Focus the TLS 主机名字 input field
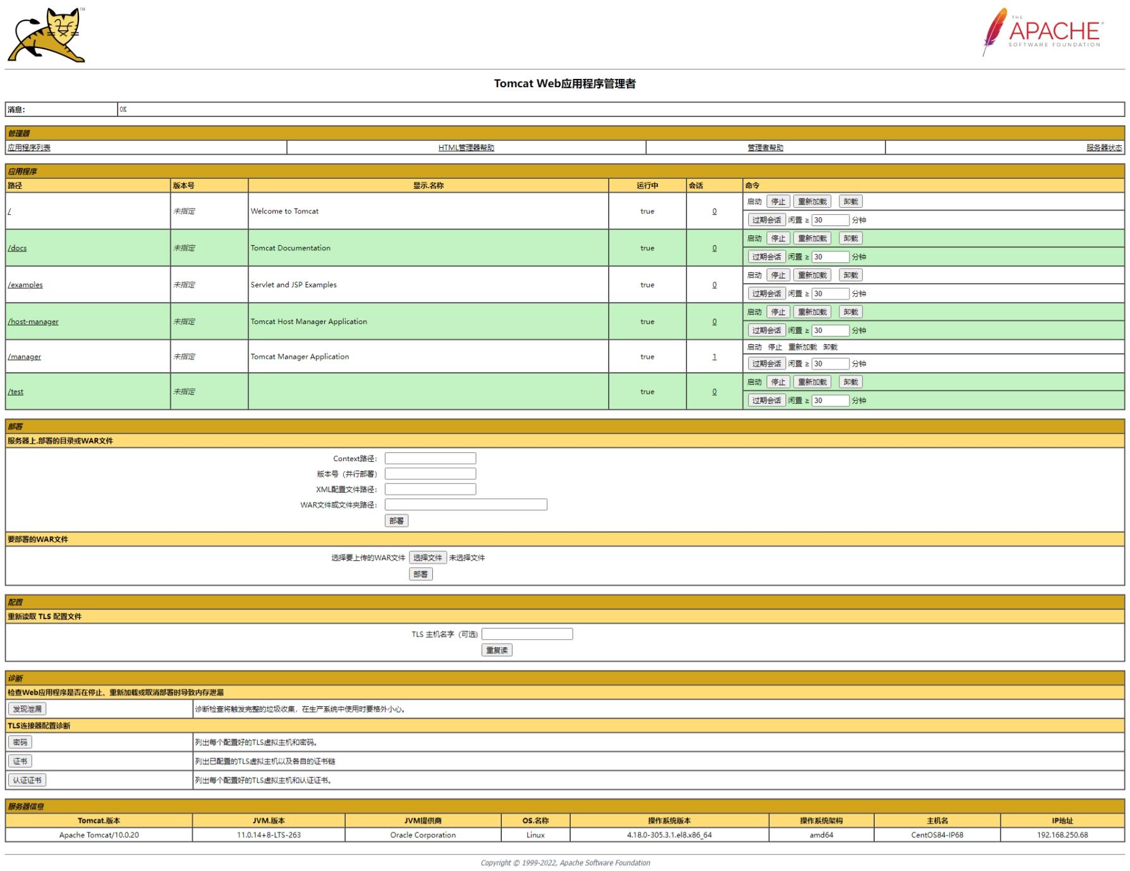The height and width of the screenshot is (871, 1130). click(x=527, y=634)
